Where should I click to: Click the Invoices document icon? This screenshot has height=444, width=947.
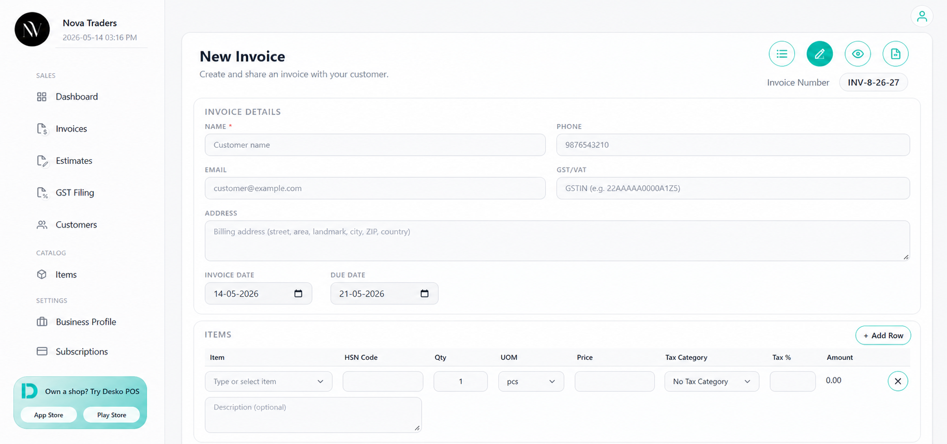point(42,129)
